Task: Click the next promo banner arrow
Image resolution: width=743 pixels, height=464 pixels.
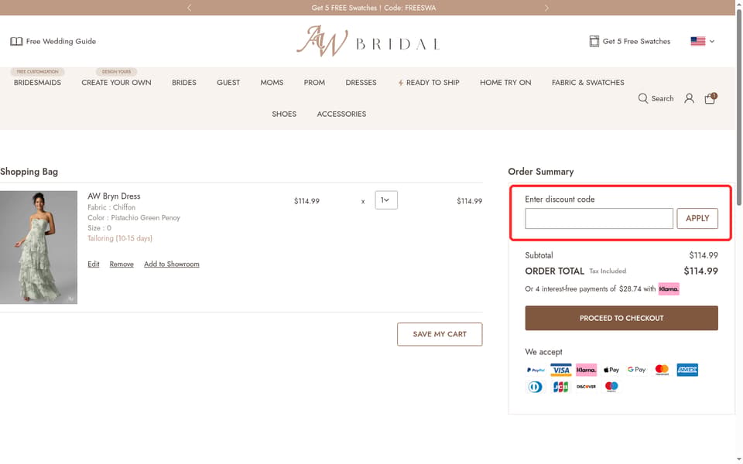Action: pos(546,8)
